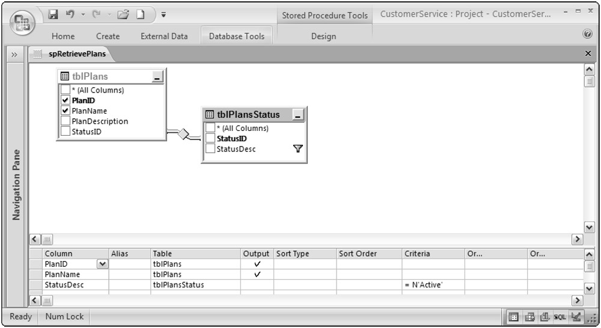This screenshot has width=601, height=328.
Task: Switch to the External Data tab
Action: pyautogui.click(x=164, y=37)
